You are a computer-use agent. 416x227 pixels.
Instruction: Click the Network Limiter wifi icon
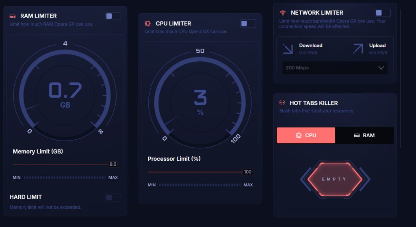click(283, 13)
